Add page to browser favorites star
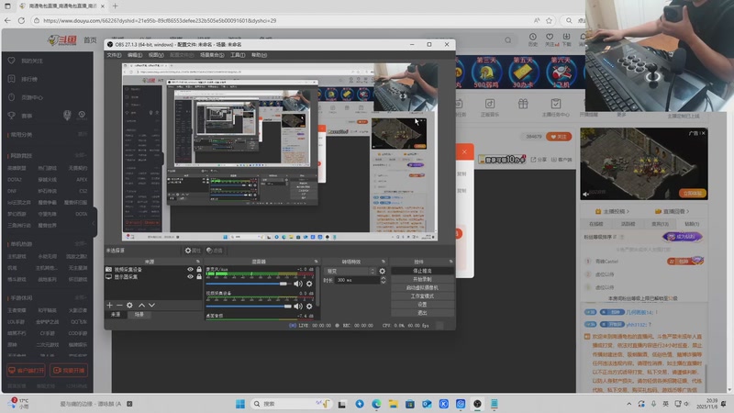This screenshot has height=413, width=734. tap(549, 20)
